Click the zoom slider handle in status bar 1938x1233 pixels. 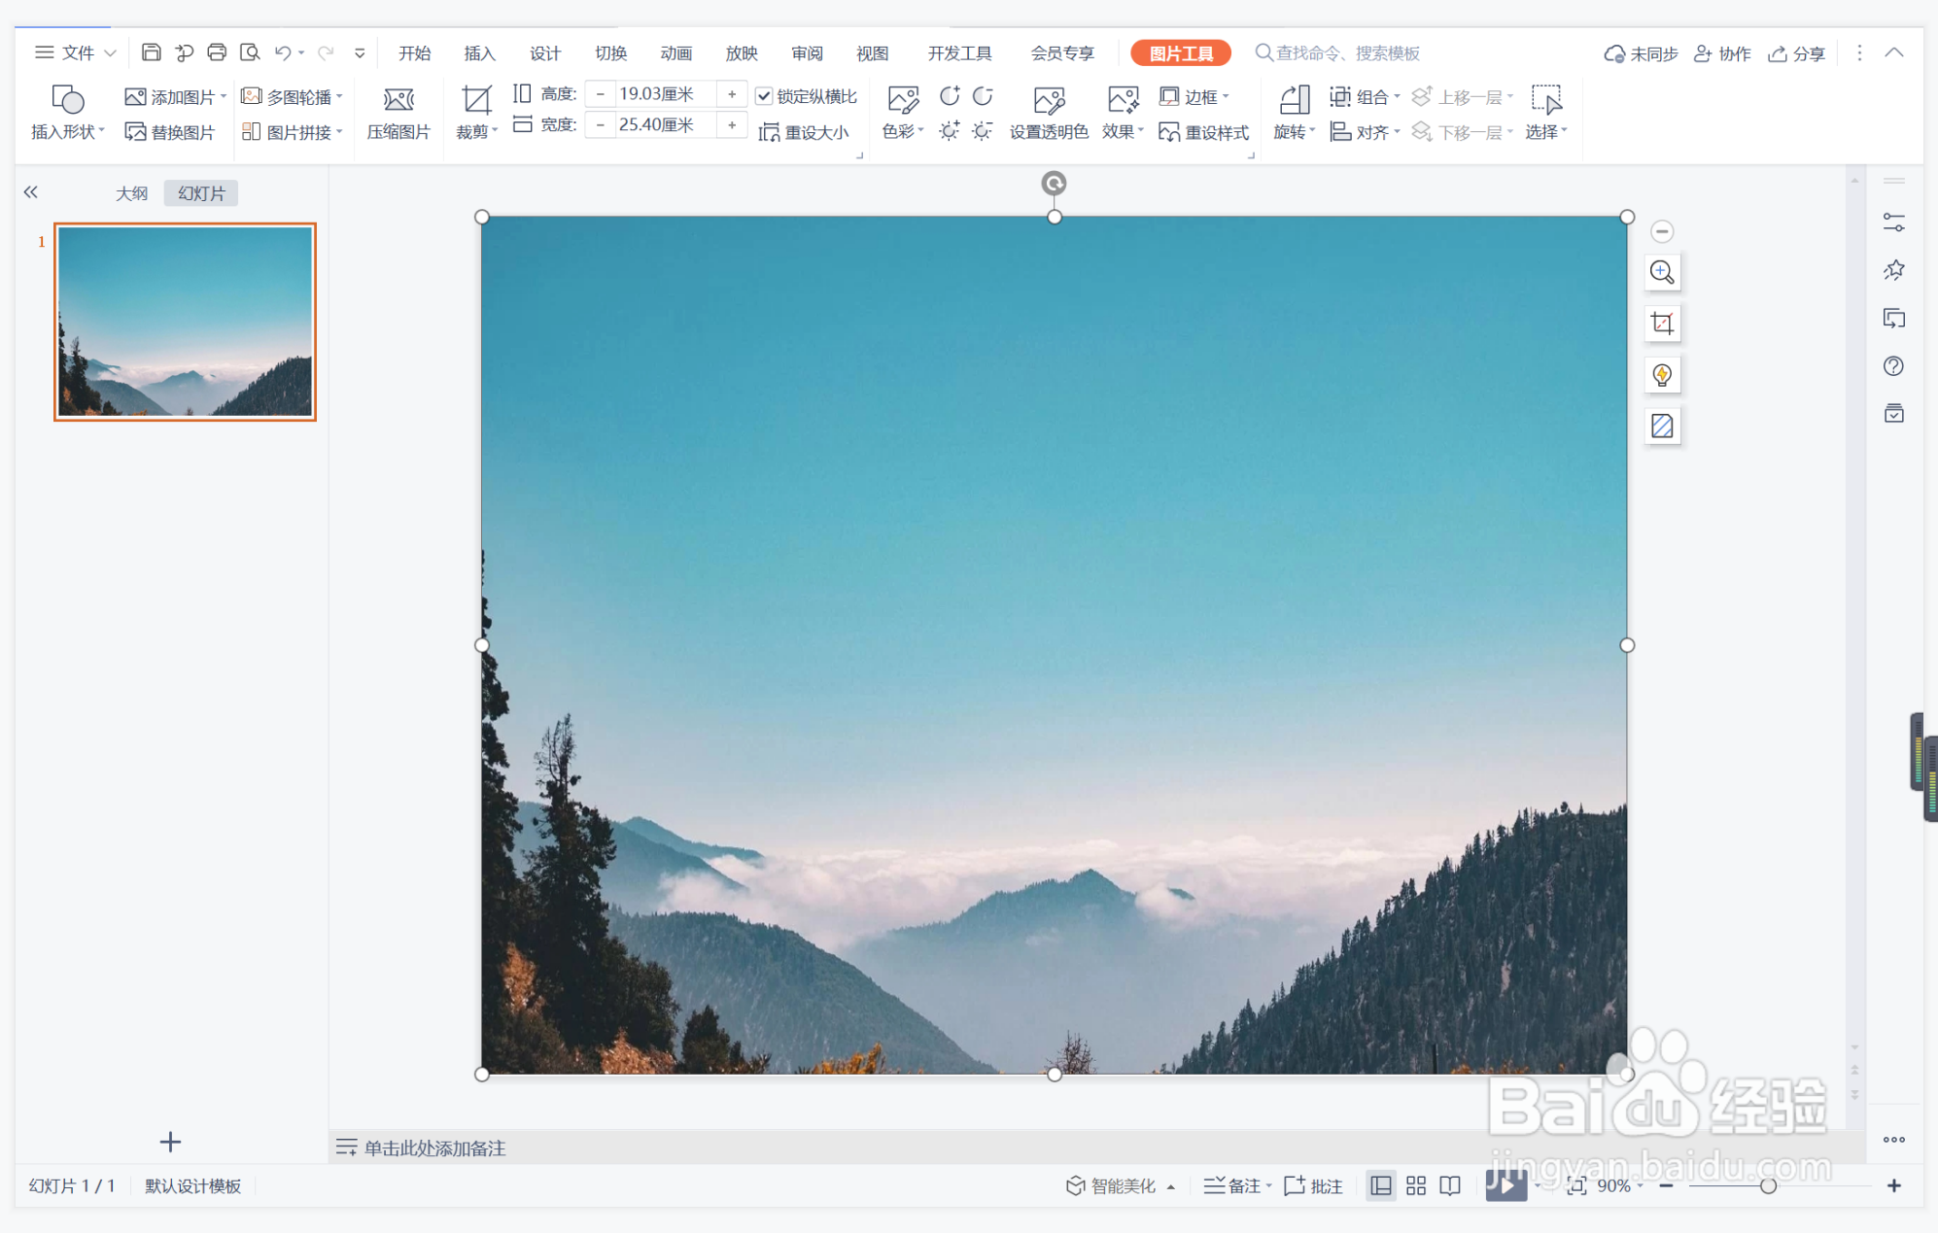(1768, 1185)
